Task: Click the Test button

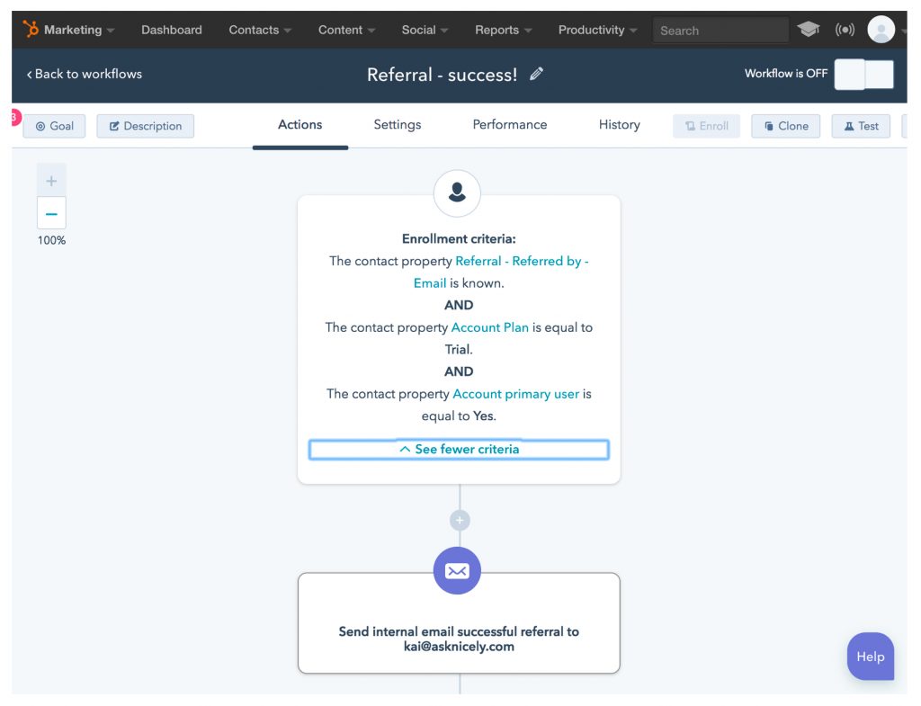Action: (x=861, y=126)
